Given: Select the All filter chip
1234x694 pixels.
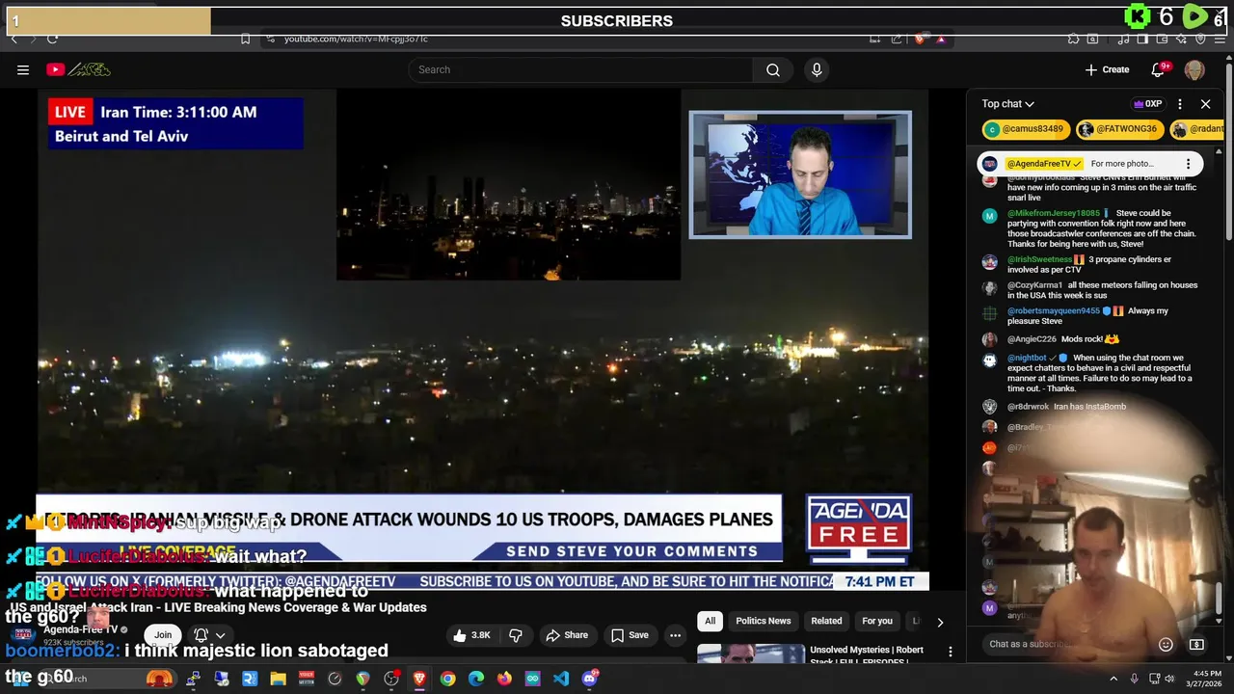Looking at the screenshot, I should click(710, 621).
